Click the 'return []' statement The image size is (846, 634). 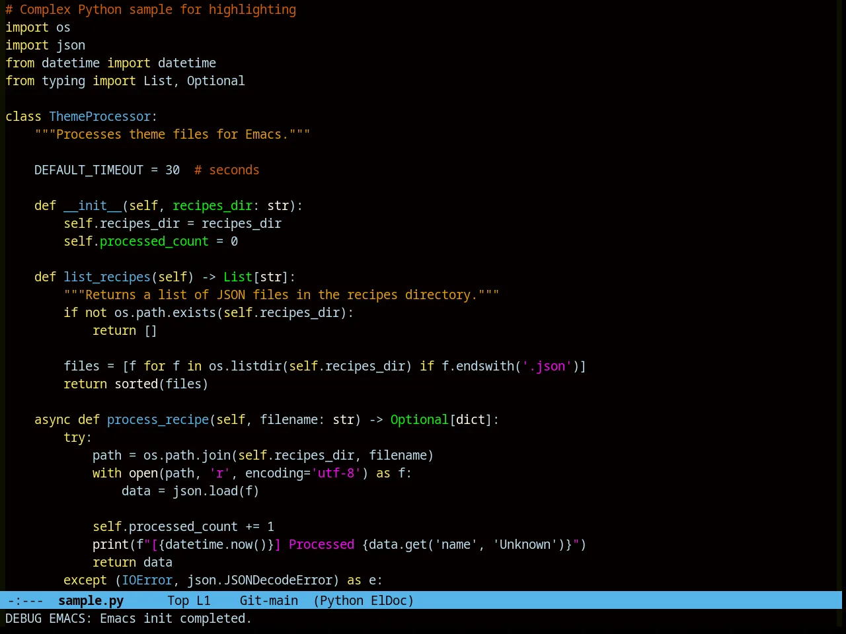(x=125, y=330)
